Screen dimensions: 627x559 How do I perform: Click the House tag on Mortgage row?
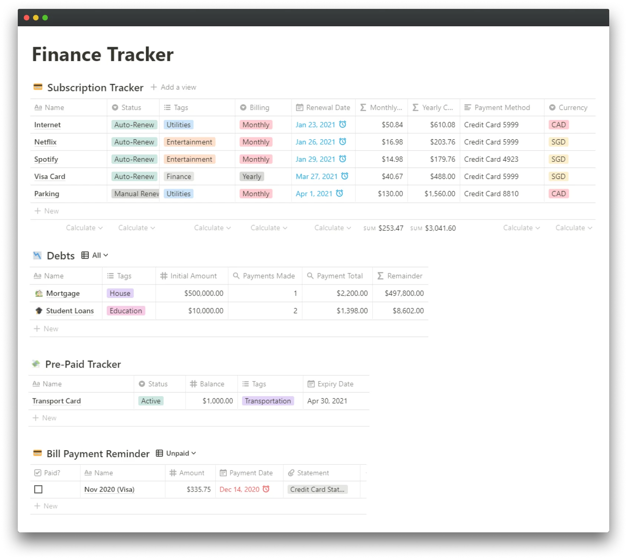point(120,293)
